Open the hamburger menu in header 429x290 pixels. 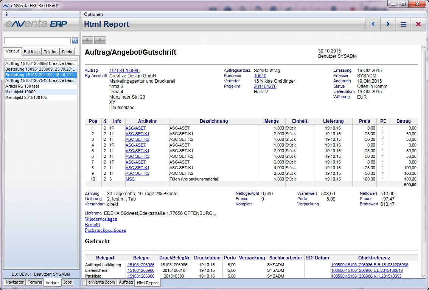(x=403, y=24)
